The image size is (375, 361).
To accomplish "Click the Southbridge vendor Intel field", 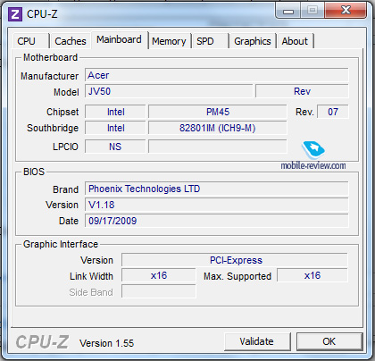I will [x=115, y=128].
